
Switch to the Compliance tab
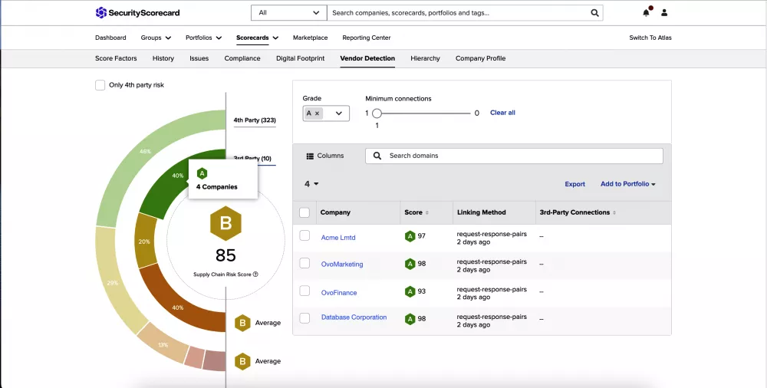click(x=242, y=58)
